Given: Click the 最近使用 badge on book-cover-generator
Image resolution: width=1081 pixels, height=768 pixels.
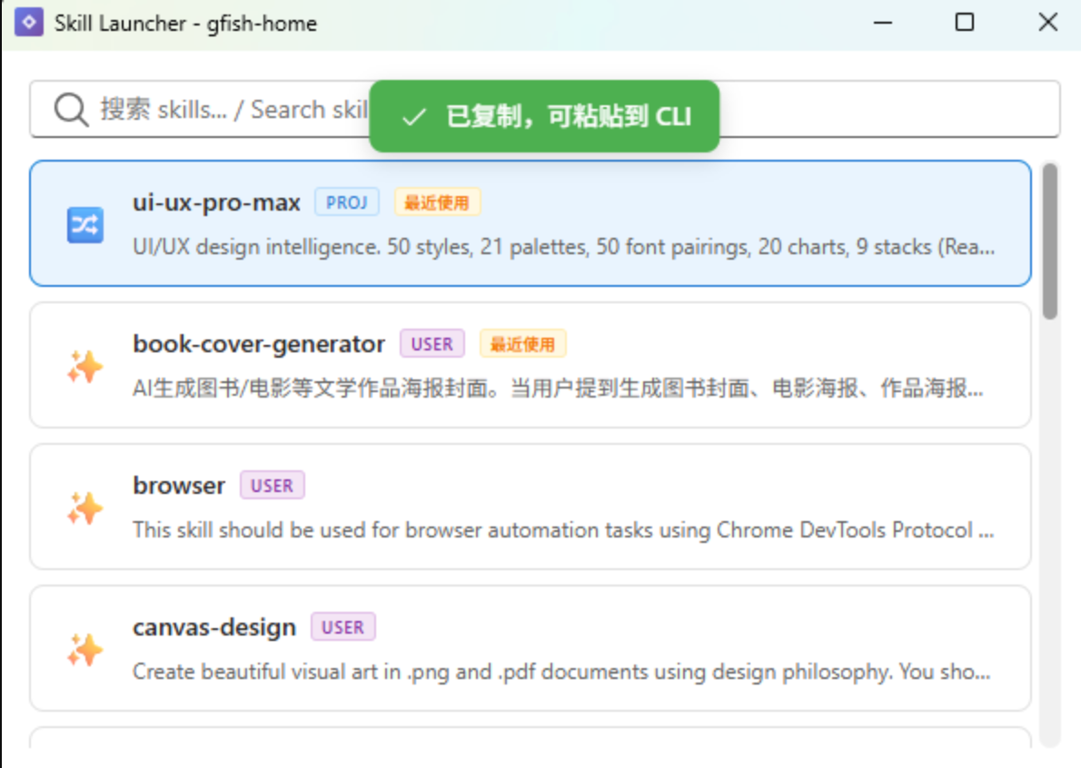Looking at the screenshot, I should click(522, 344).
